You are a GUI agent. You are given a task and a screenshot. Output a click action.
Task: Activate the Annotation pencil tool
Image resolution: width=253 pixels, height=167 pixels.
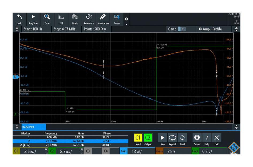(103, 18)
